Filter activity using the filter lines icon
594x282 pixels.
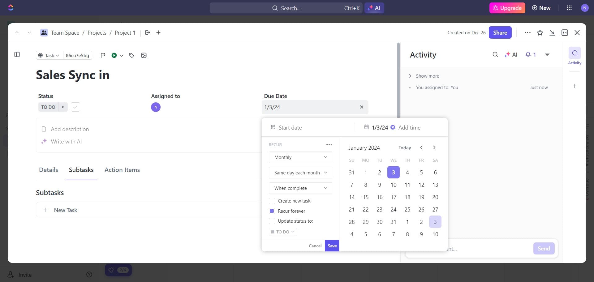click(547, 54)
